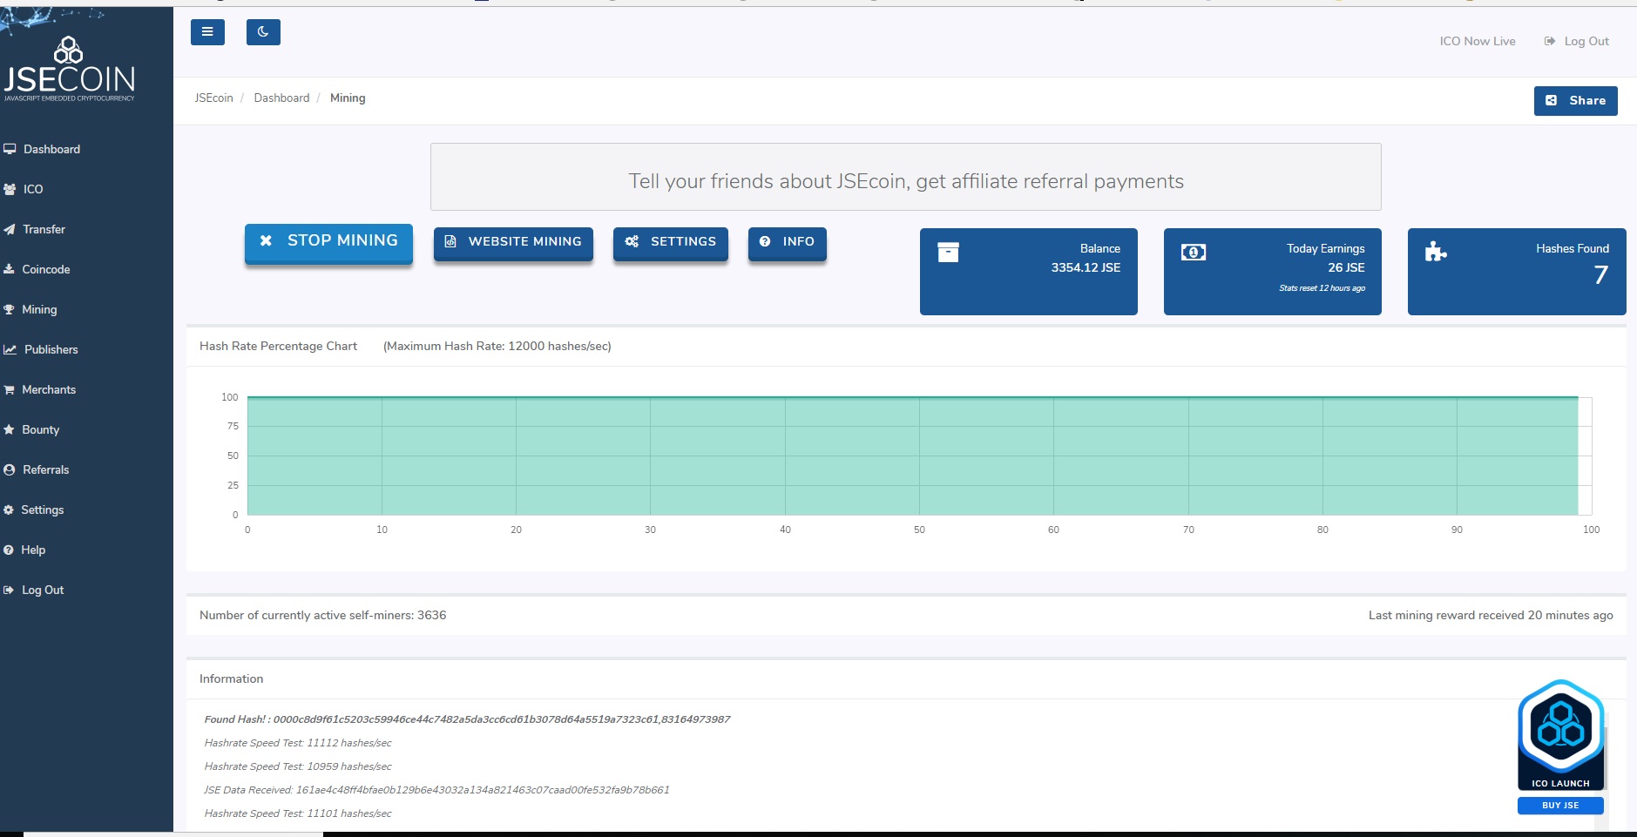Click Hash Rate Percentage Chart heading
Screen dimensions: 1637x837
coord(278,346)
